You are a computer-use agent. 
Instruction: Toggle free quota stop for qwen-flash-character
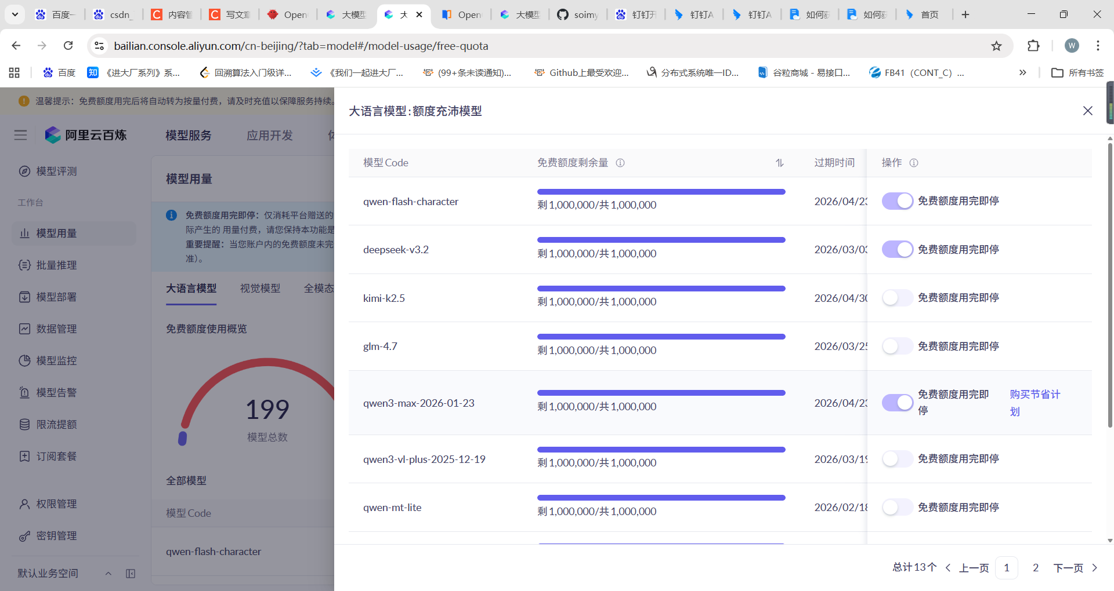(x=898, y=201)
